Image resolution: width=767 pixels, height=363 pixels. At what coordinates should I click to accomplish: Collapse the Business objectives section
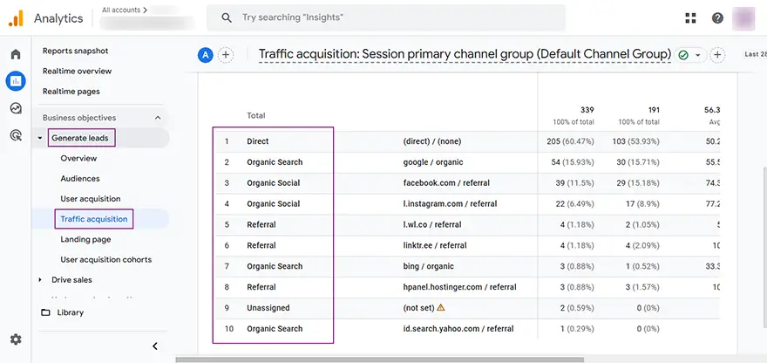pyautogui.click(x=158, y=118)
